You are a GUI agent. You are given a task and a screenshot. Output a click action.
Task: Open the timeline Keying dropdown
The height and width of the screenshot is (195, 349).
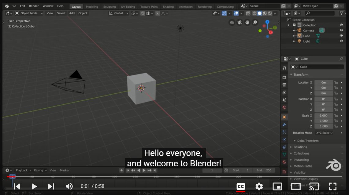coord(40,170)
